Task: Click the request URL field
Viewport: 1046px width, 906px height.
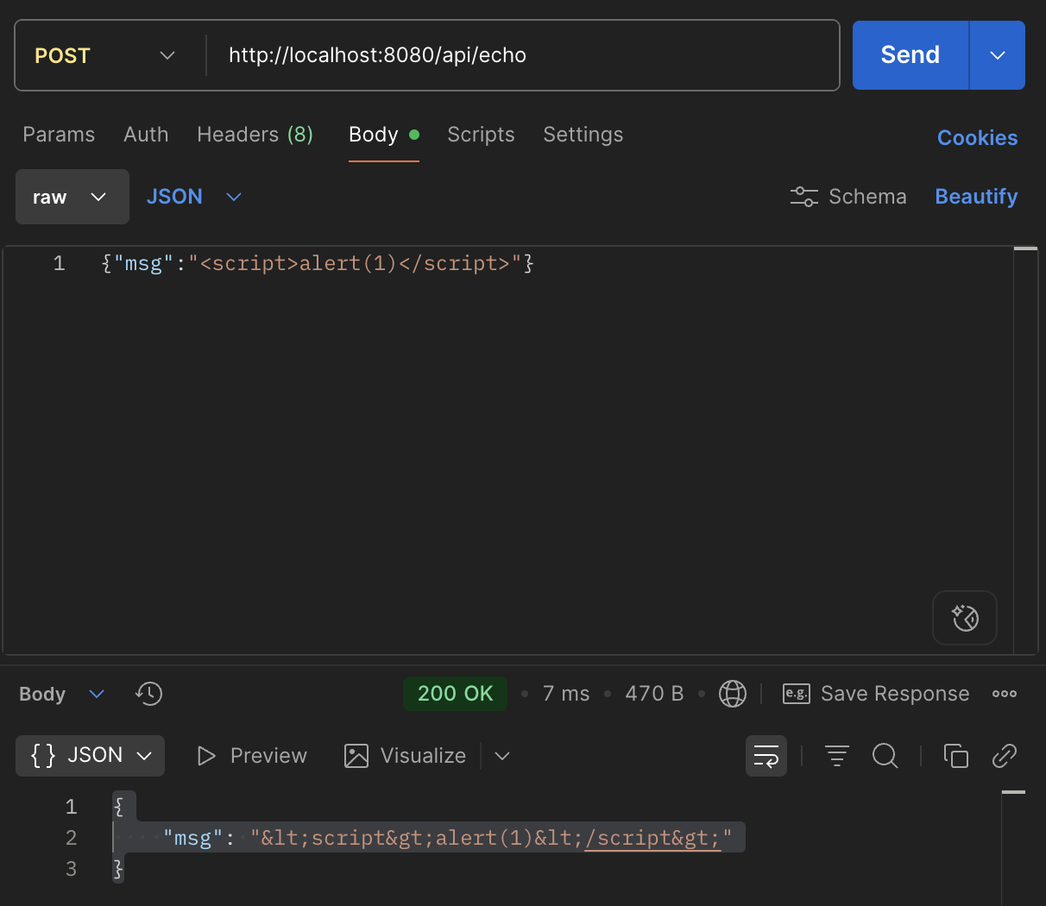Action: tap(523, 55)
